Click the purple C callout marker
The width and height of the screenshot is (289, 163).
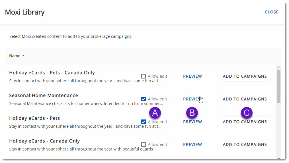[247, 113]
